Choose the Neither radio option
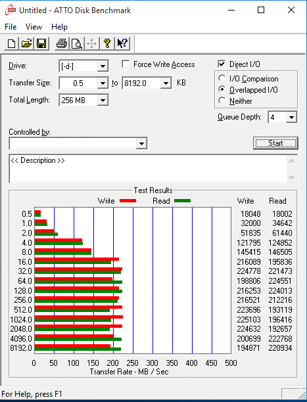307x402 pixels. pyautogui.click(x=222, y=100)
